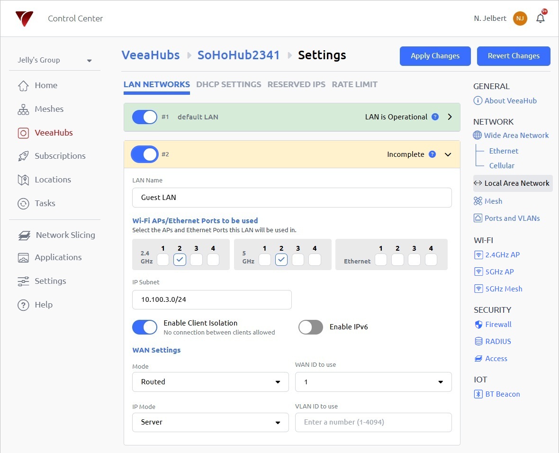Check 2.4 GHz AP 4 checkbox
559x453 pixels.
coord(213,260)
